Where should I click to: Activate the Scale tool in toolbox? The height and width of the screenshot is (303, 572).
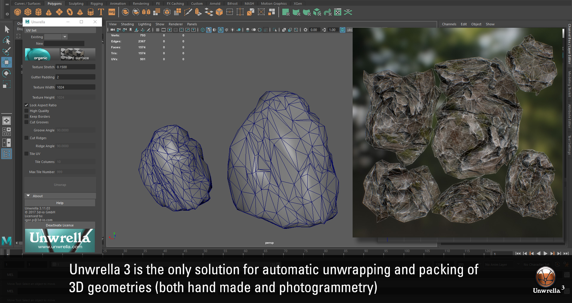coord(7,84)
